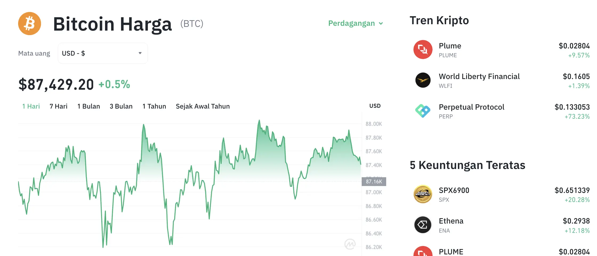
Task: Open the Ethena coin page
Action: point(451,221)
